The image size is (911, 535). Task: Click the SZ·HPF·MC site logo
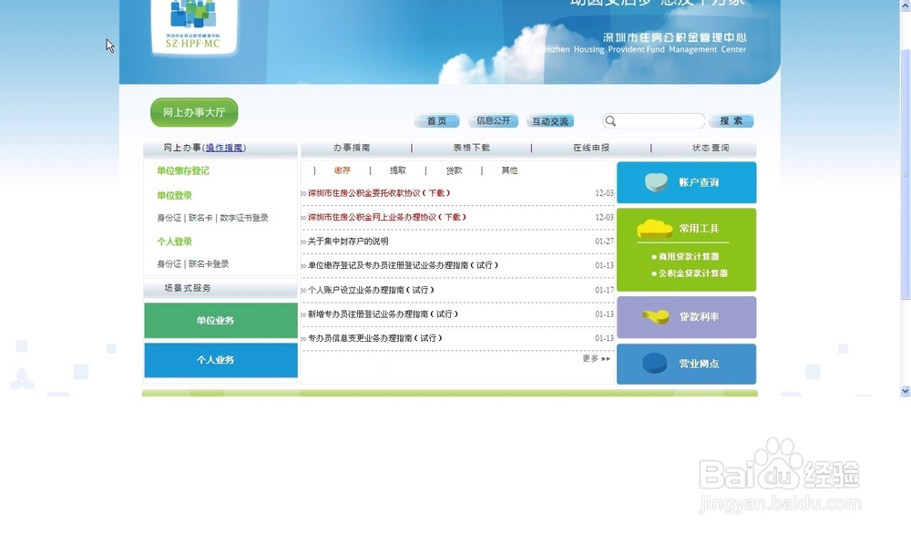(x=193, y=27)
